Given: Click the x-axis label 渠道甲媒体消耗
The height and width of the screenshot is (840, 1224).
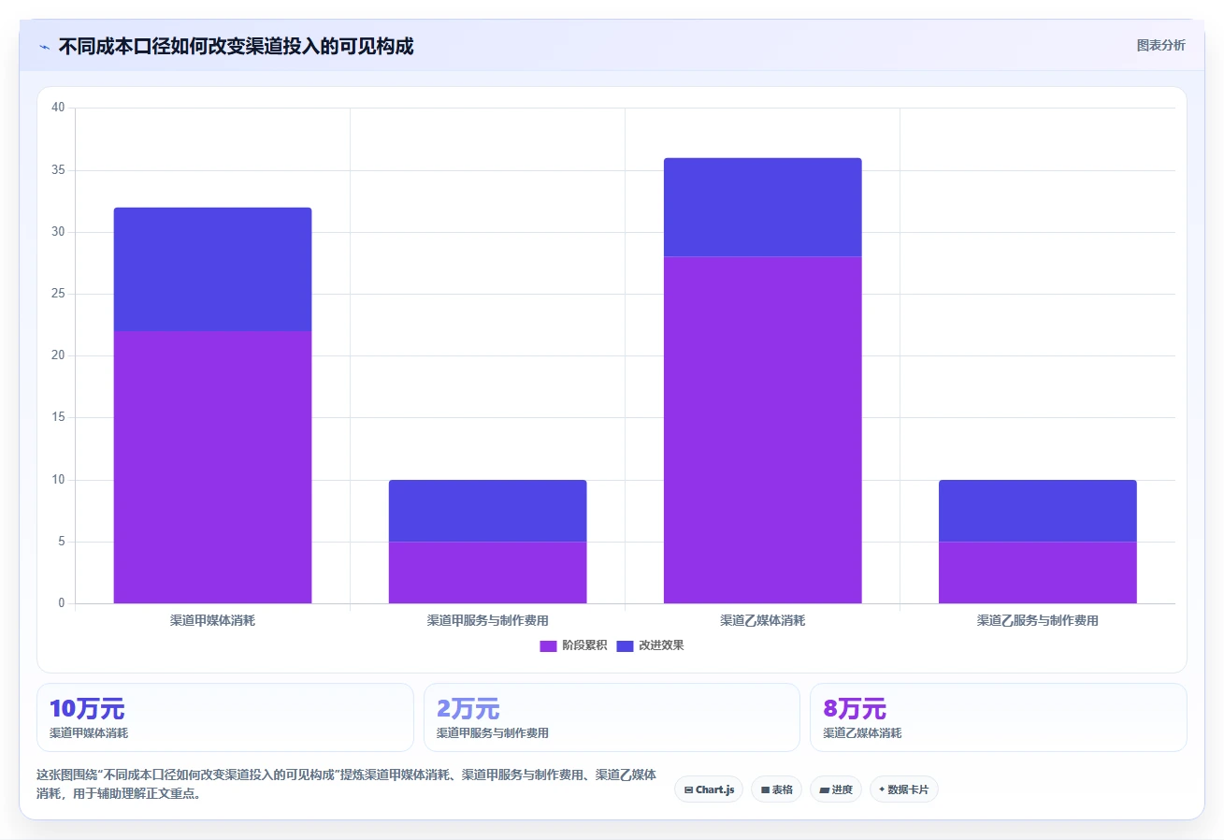Looking at the screenshot, I should (212, 620).
